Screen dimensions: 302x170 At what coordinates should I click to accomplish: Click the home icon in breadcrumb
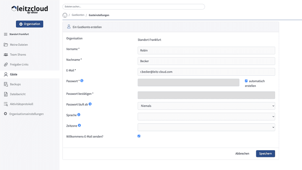click(x=65, y=15)
